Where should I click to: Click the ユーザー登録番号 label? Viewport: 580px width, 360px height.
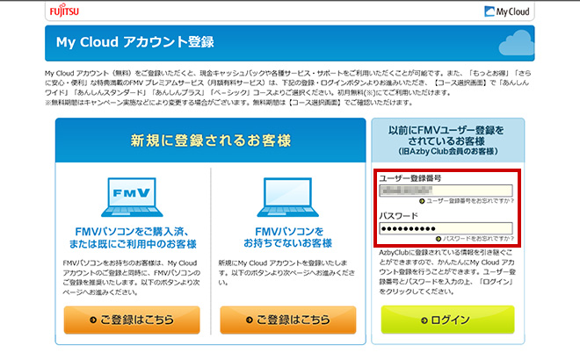(410, 178)
